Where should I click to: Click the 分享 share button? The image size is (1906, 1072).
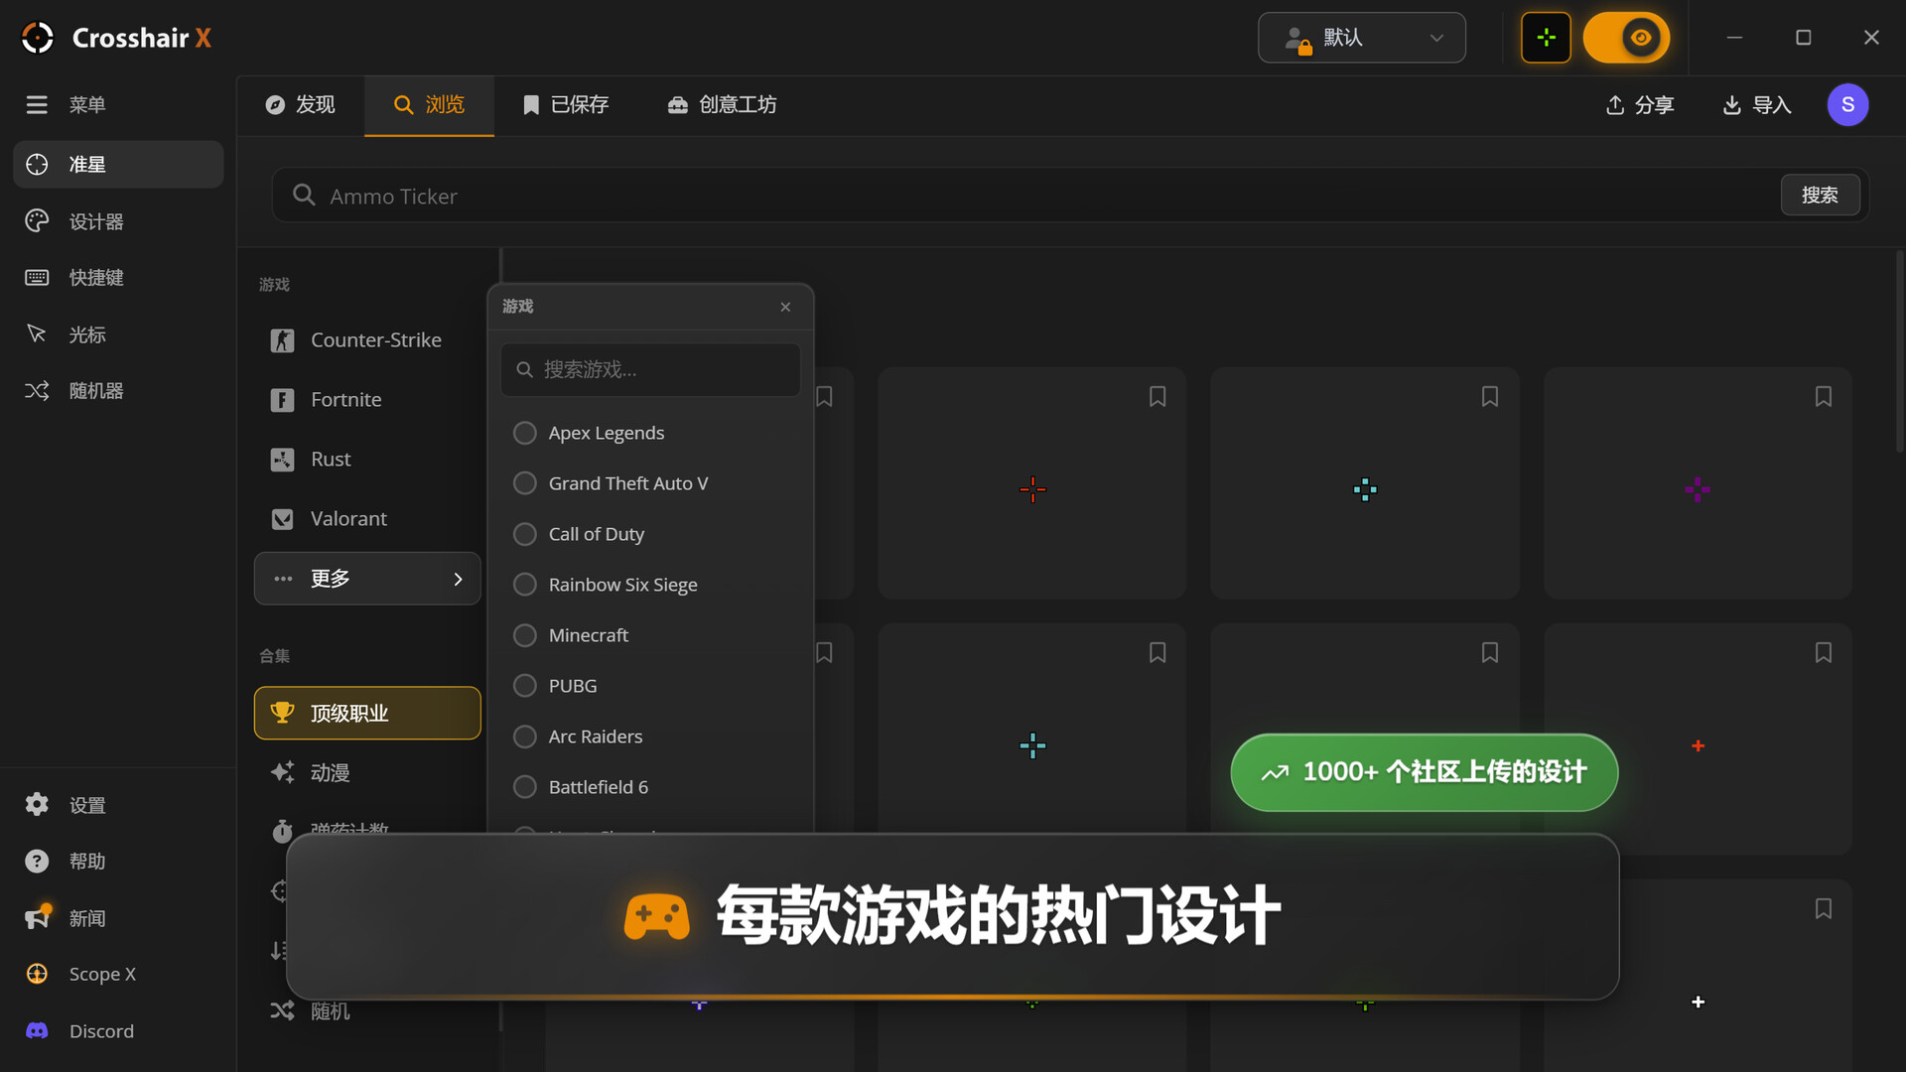tap(1640, 105)
